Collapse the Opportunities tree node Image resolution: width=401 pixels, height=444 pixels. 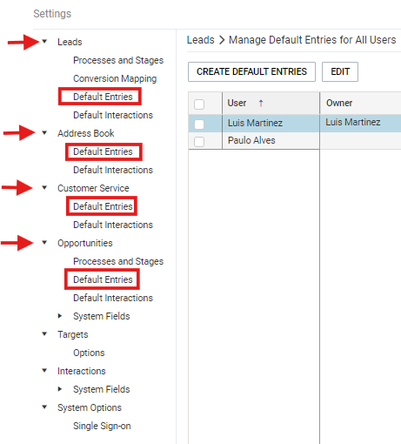pos(44,242)
